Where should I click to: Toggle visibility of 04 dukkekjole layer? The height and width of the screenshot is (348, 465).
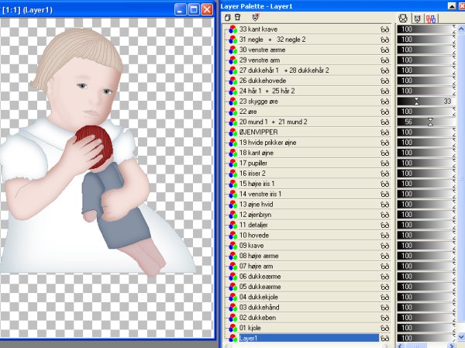point(384,296)
